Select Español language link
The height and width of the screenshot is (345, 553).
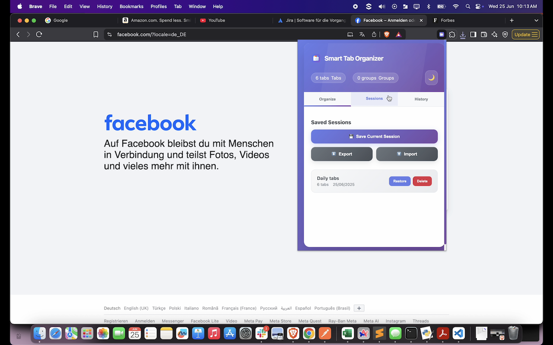(303, 308)
